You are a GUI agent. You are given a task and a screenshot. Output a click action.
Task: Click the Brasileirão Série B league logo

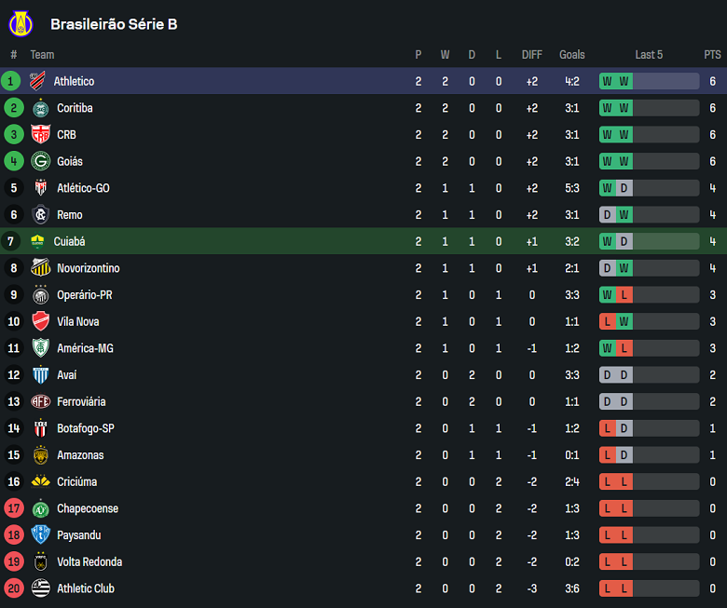pyautogui.click(x=19, y=23)
